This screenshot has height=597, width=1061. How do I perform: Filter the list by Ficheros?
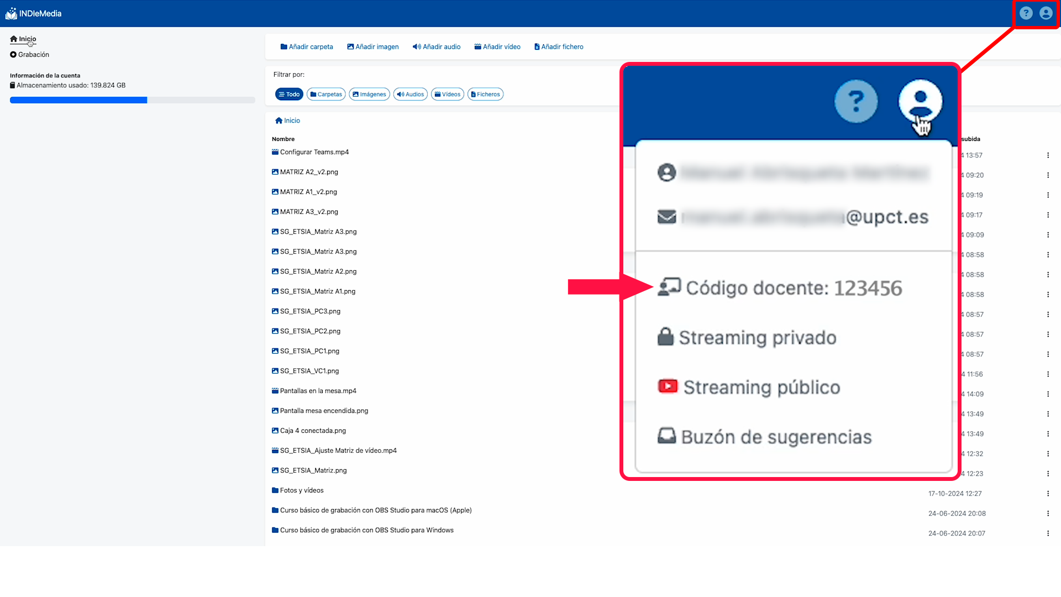(485, 95)
